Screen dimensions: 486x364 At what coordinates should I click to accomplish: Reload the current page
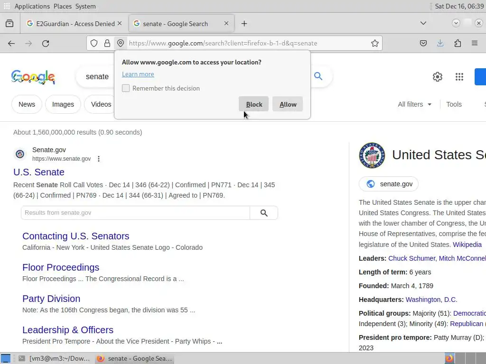[46, 43]
